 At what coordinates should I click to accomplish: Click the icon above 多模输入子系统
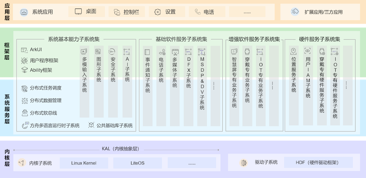[84, 51]
